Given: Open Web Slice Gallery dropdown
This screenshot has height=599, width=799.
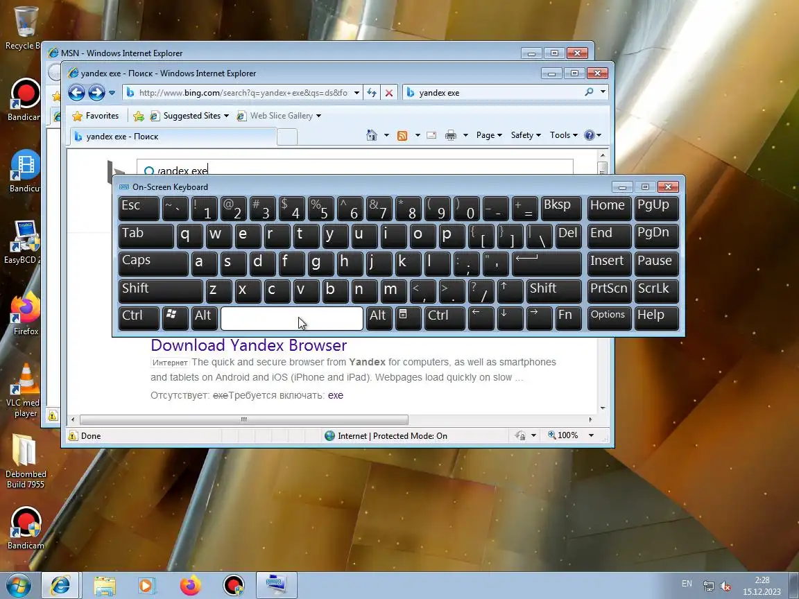Looking at the screenshot, I should pos(280,116).
